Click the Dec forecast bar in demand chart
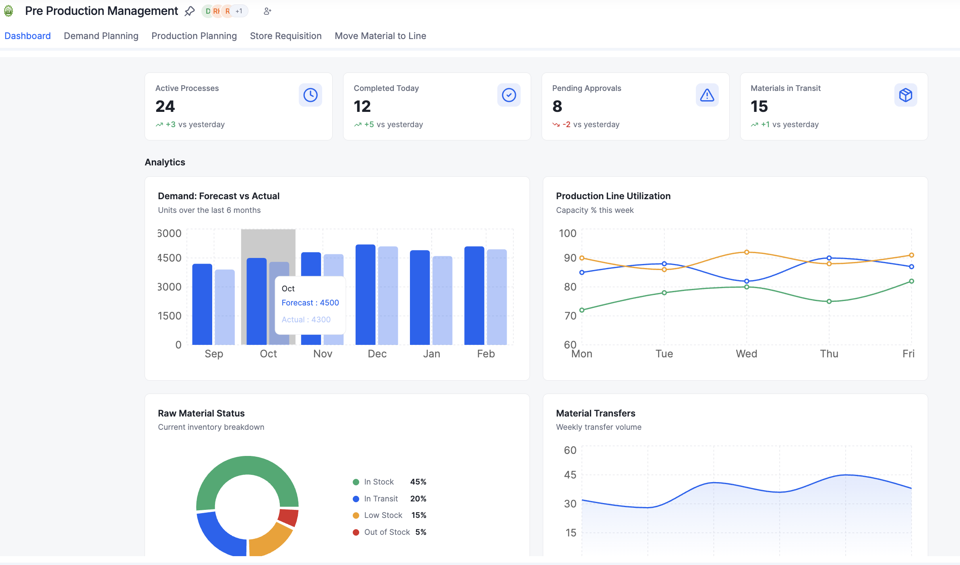The image size is (960, 565). pos(365,295)
